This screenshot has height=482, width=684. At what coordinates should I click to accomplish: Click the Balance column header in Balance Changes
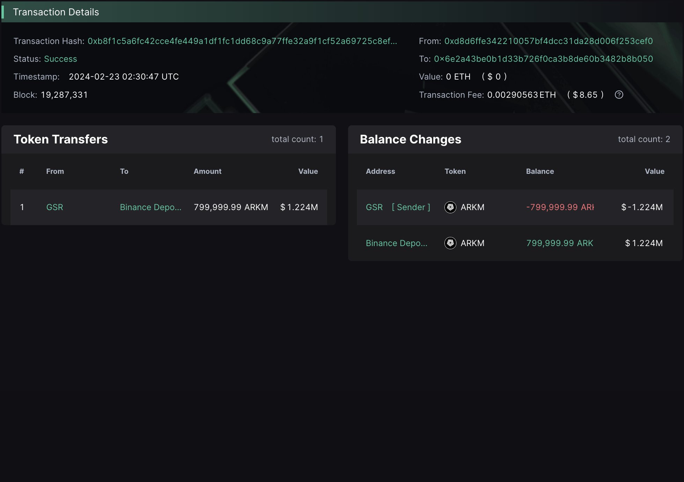(x=540, y=171)
